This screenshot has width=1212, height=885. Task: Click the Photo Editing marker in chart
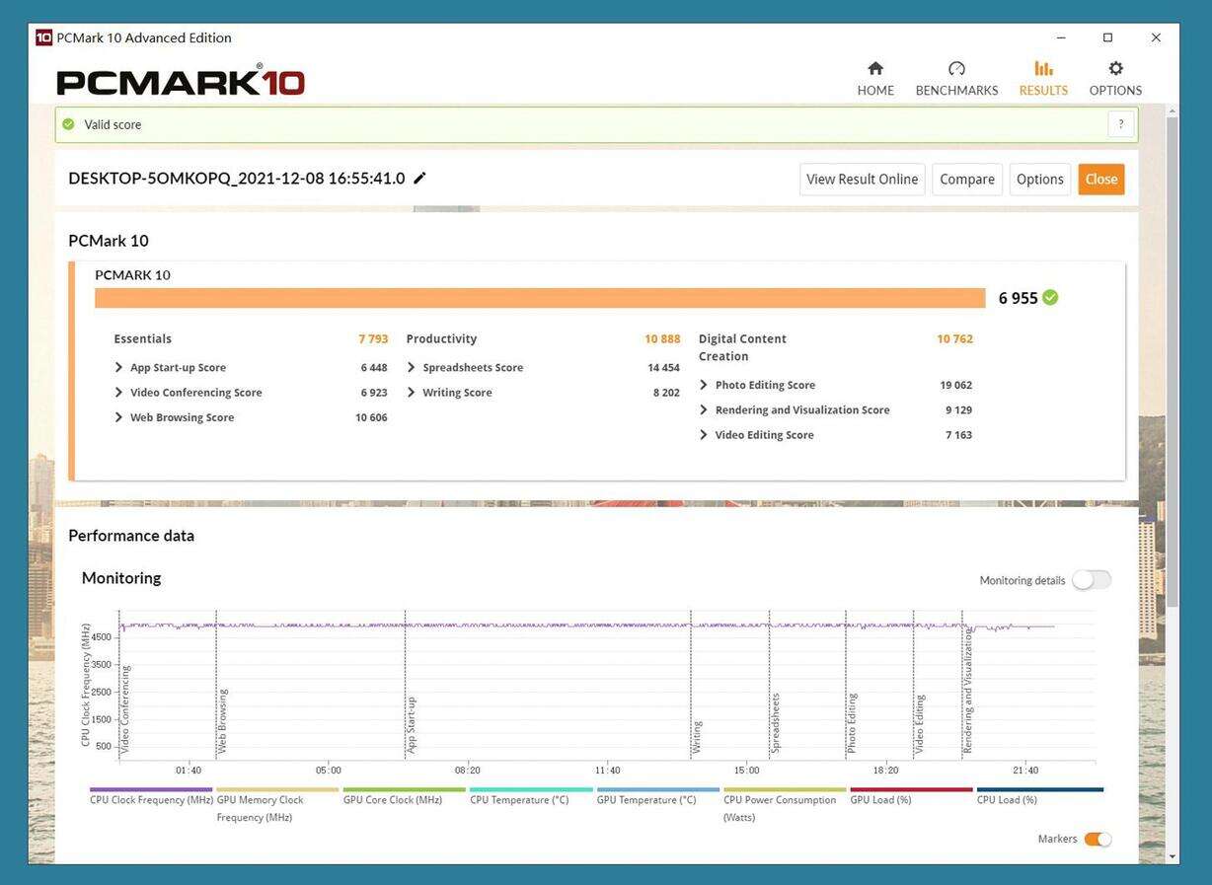852,723
